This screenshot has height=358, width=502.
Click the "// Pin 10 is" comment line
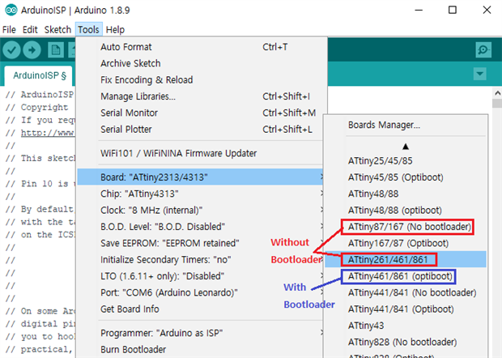pos(40,184)
